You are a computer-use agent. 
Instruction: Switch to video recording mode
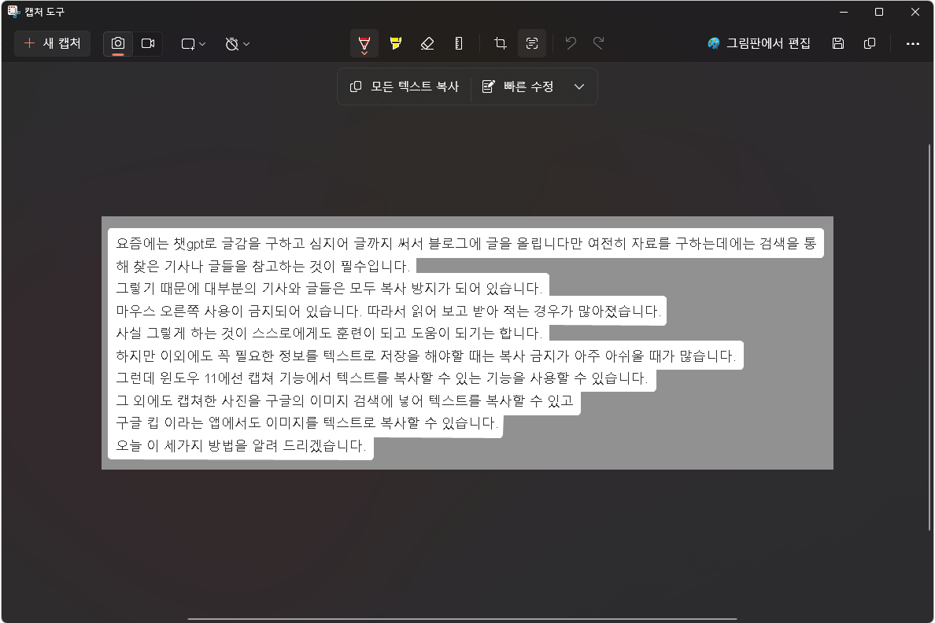pos(148,43)
